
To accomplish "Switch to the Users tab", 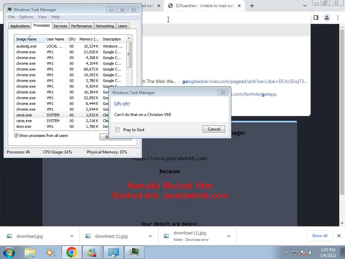I will [123, 26].
